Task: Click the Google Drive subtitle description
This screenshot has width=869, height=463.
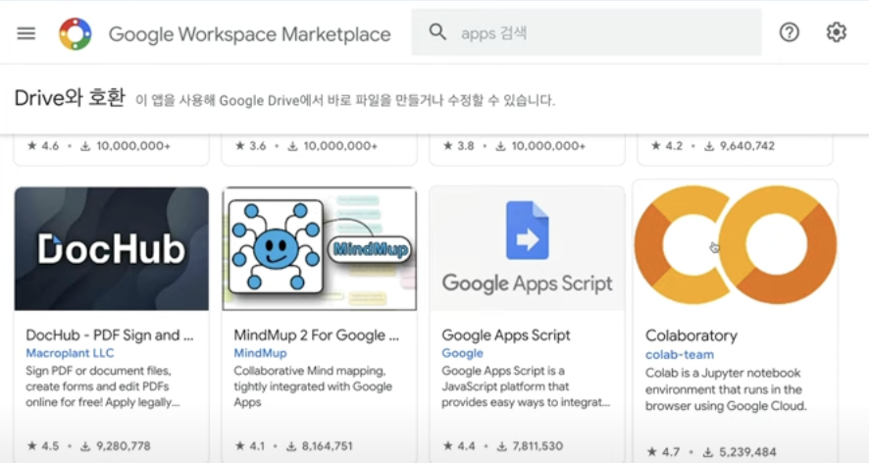Action: 345,100
